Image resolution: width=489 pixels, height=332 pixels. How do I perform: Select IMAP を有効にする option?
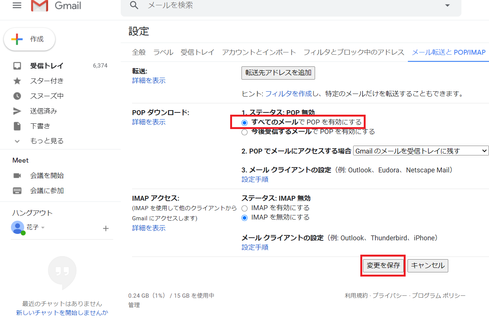pos(244,208)
